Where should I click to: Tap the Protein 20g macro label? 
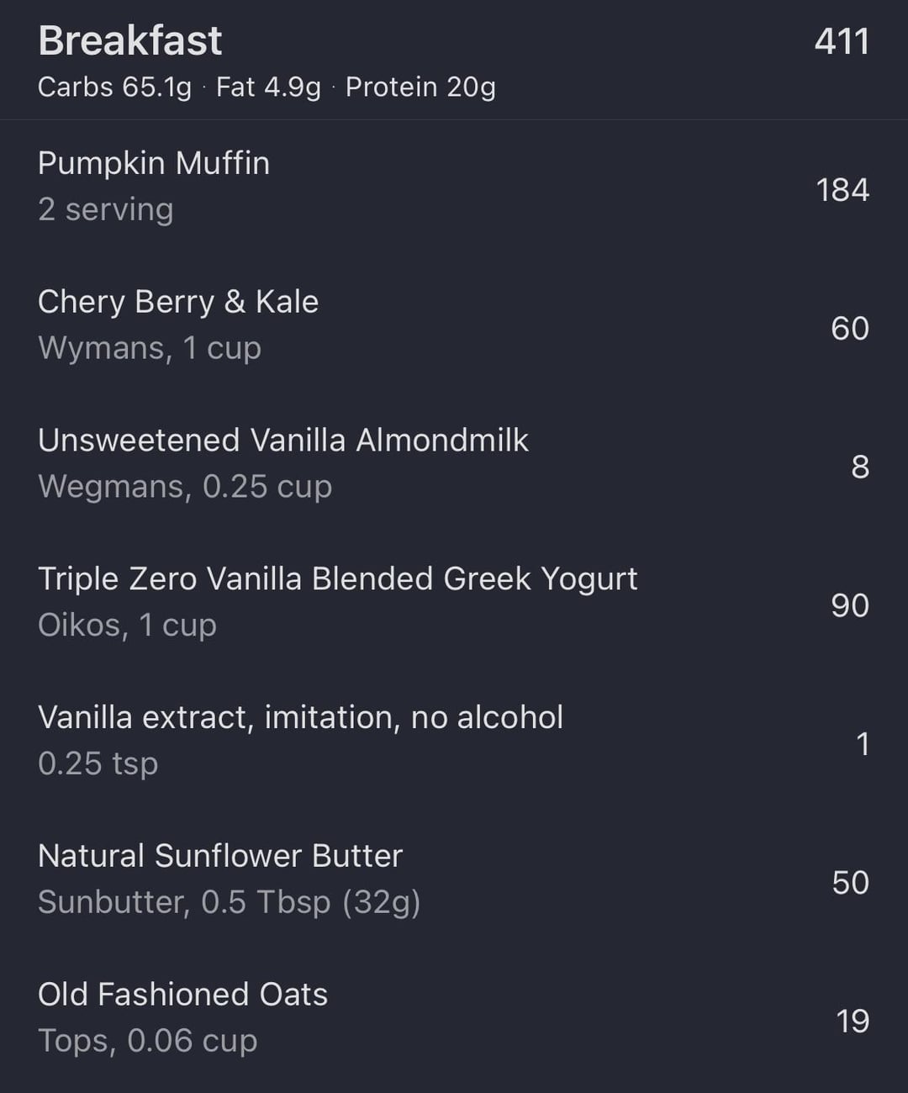(420, 87)
